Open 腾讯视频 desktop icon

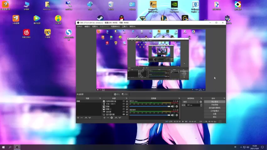(x=37, y=20)
